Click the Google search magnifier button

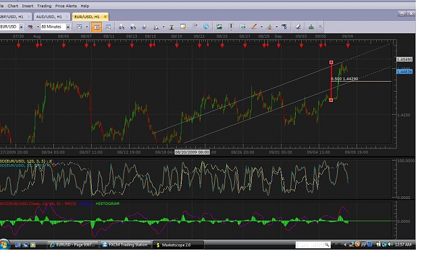click(x=327, y=245)
